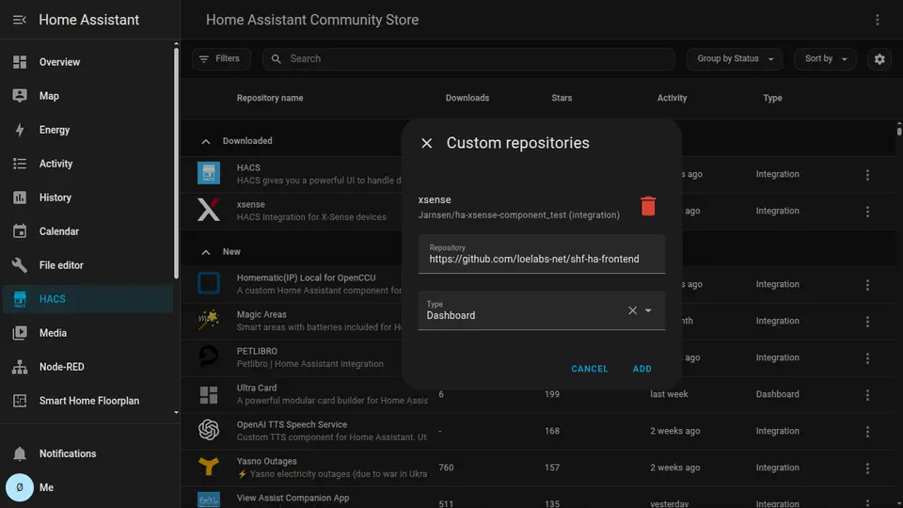903x508 pixels.
Task: Open the Ultra Card row overflow menu
Action: (867, 394)
